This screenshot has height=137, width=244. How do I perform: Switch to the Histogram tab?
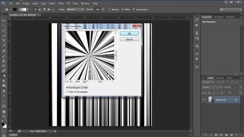(218, 17)
